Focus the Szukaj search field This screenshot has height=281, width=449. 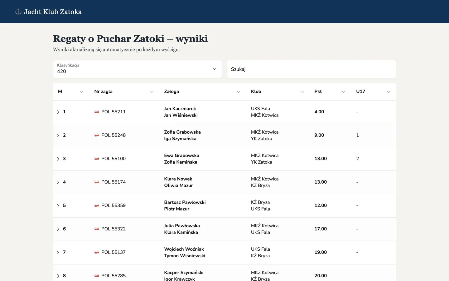(311, 69)
